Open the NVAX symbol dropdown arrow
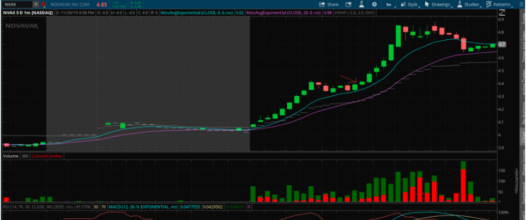The height and width of the screenshot is (220, 526). point(35,4)
